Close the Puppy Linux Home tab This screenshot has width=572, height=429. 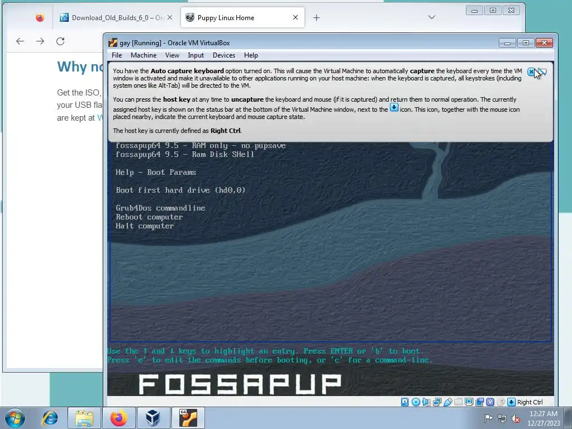click(x=295, y=17)
